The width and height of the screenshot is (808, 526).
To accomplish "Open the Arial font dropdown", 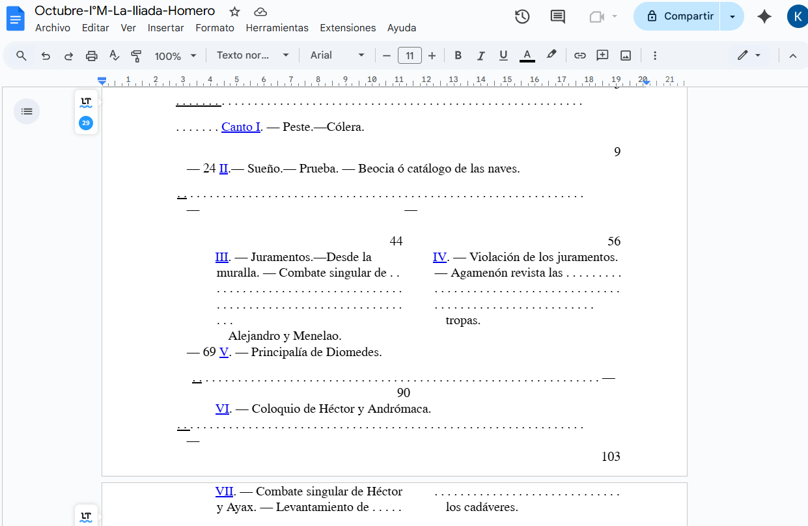I will [337, 55].
